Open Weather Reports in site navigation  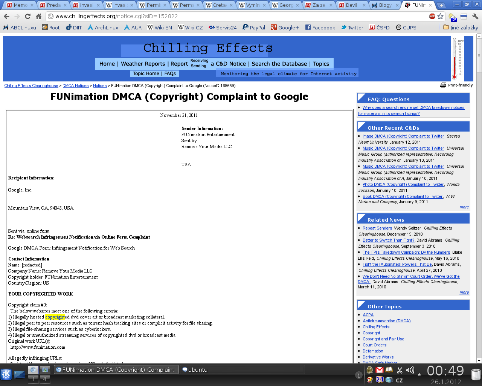[x=143, y=64]
